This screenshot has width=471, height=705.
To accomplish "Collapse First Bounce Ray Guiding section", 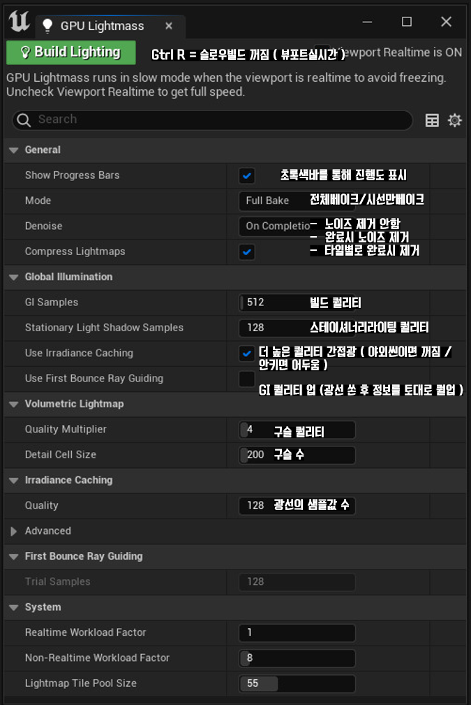I will click(x=13, y=557).
